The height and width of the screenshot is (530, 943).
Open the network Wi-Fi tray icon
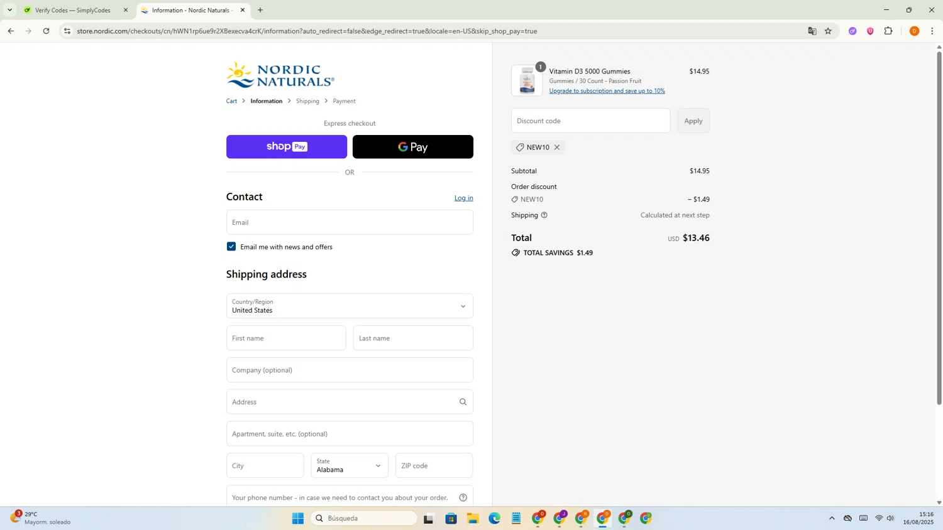(x=879, y=518)
